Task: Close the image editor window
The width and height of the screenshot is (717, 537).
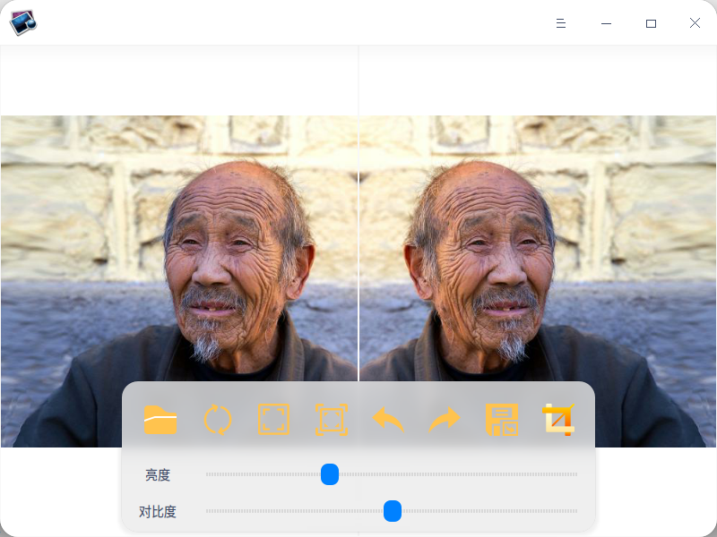Action: [695, 23]
